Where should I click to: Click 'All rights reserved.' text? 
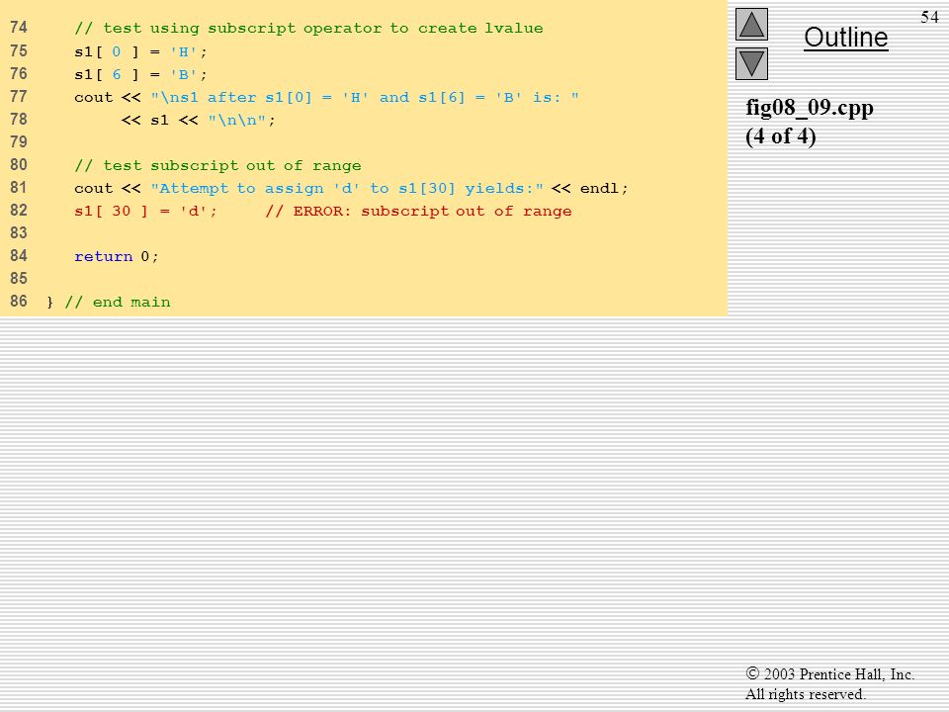click(806, 694)
